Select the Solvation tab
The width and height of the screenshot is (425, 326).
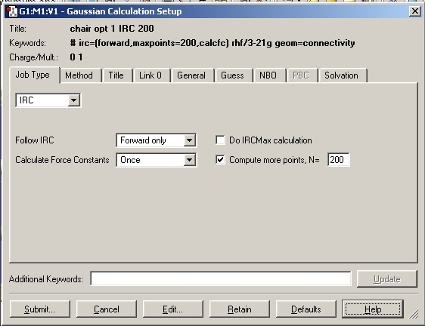click(x=341, y=75)
